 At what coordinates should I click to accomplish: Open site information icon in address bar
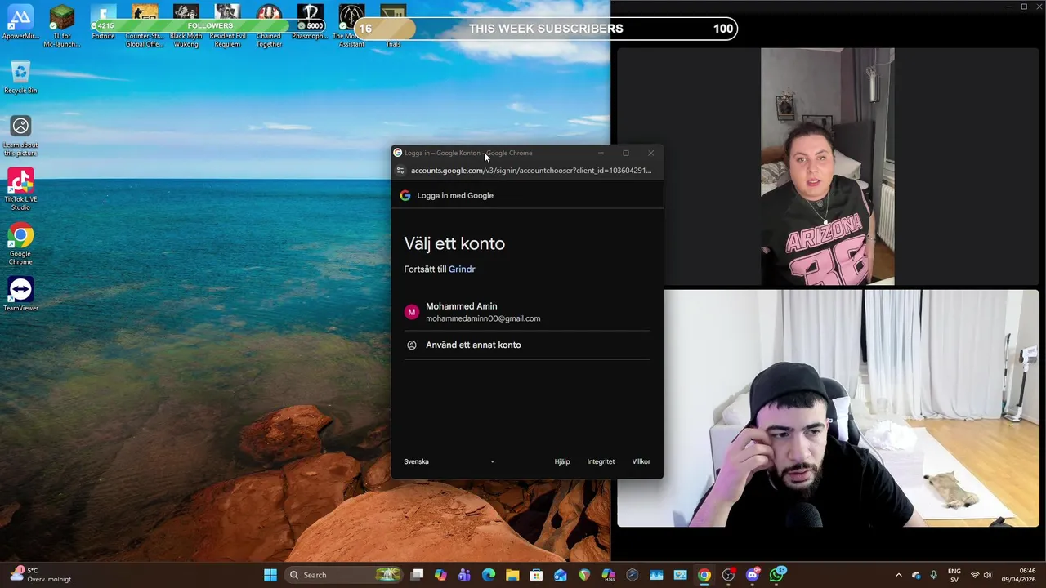(400, 171)
